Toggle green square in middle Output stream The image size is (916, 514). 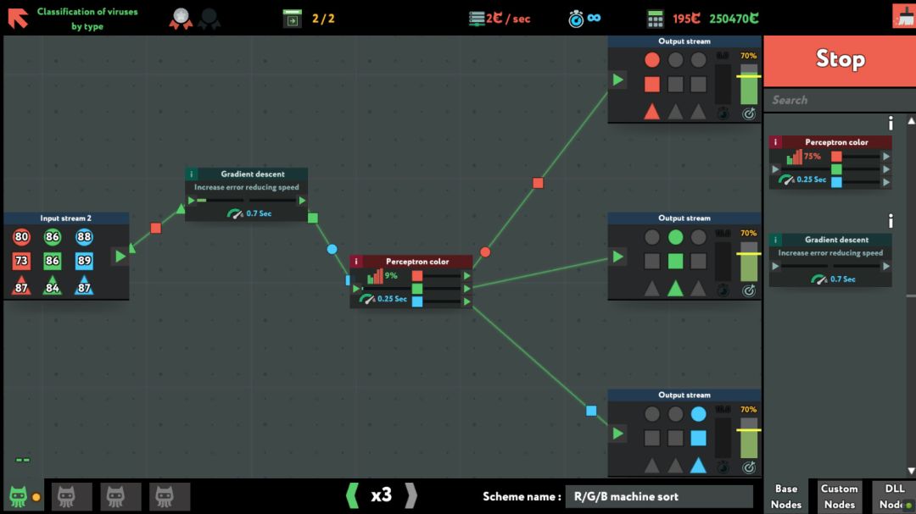tap(675, 262)
